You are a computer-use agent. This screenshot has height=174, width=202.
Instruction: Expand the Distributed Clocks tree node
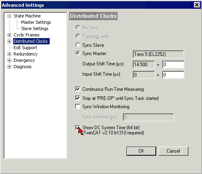pyautogui.click(x=9, y=42)
